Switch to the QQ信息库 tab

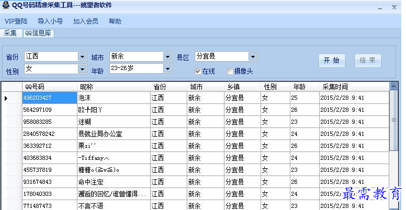(38, 33)
